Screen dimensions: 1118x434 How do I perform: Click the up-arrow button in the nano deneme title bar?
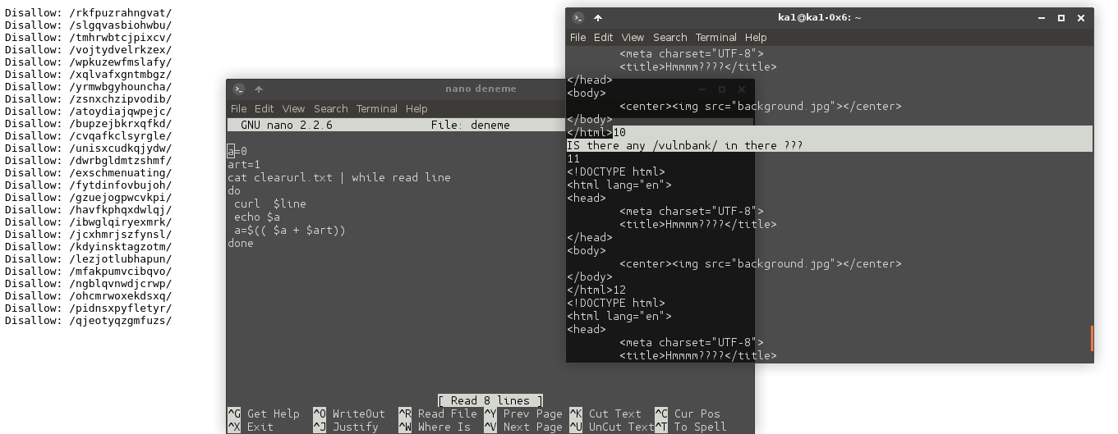pyautogui.click(x=258, y=89)
